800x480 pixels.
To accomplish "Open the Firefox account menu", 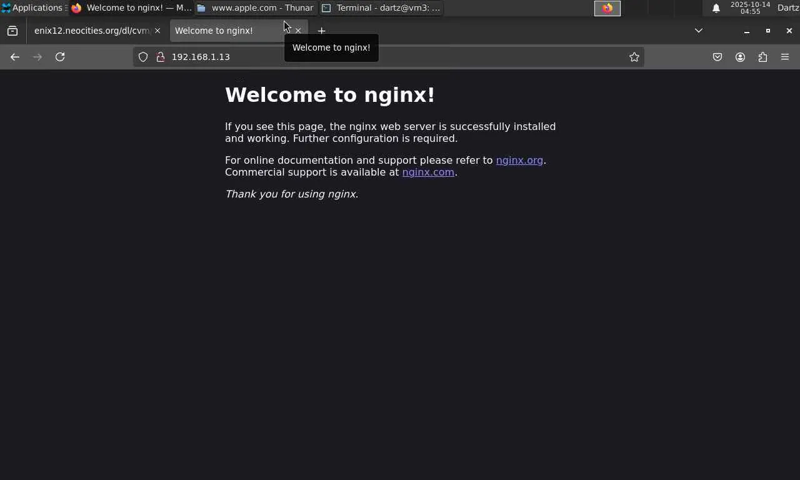I will 740,57.
